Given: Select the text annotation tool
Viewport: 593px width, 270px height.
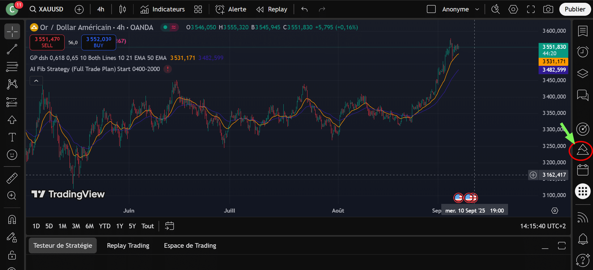Looking at the screenshot, I should (x=12, y=137).
